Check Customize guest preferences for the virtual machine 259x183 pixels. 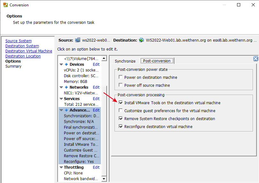tap(121, 111)
